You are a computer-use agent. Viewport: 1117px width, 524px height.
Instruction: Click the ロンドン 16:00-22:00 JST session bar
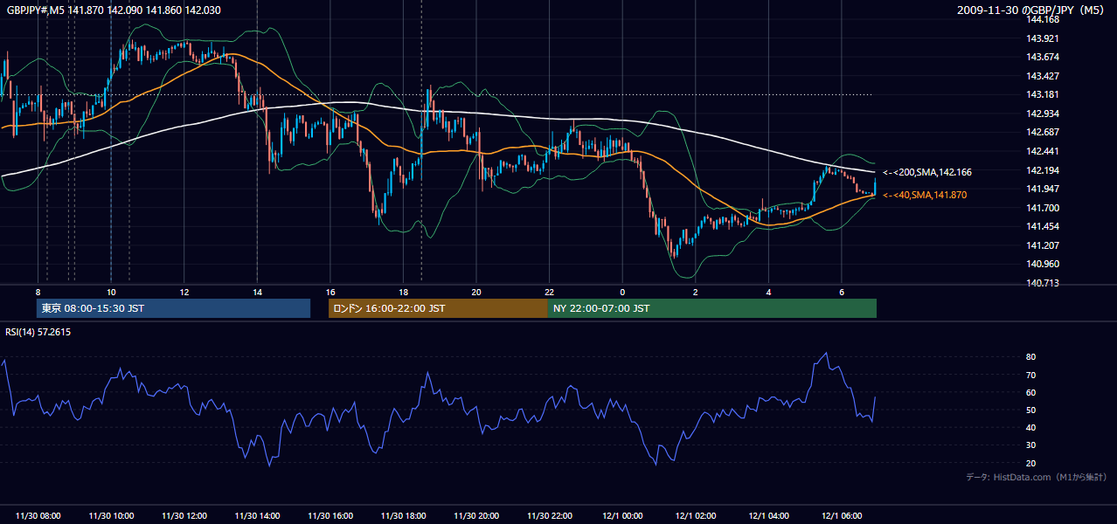(x=438, y=308)
